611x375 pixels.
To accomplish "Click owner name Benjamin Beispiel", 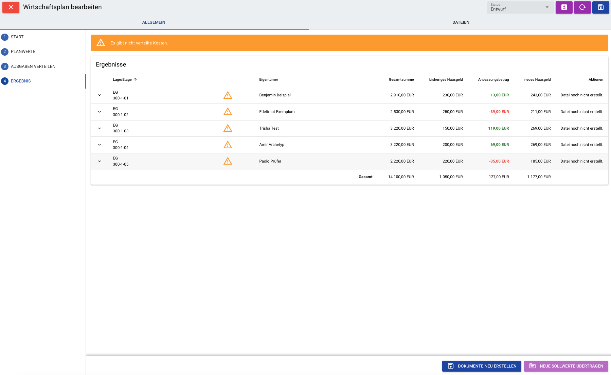I will point(275,95).
